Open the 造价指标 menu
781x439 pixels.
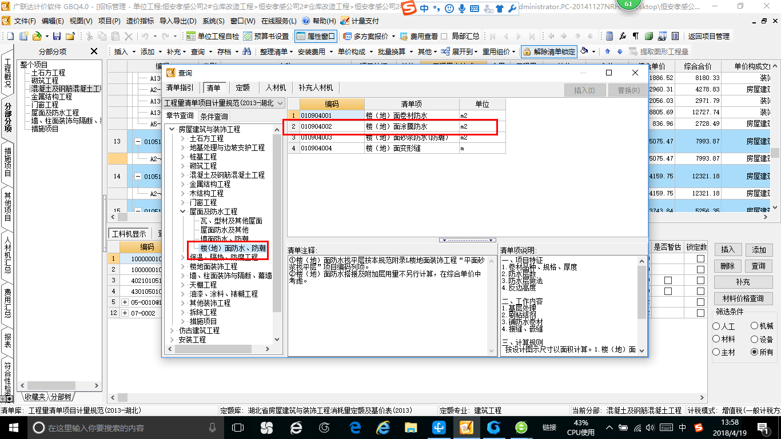[x=140, y=21]
